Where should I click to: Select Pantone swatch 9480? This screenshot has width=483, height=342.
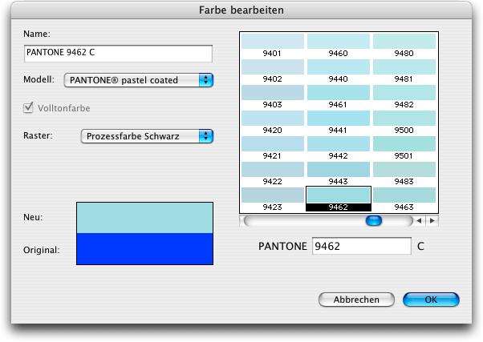coord(404,45)
